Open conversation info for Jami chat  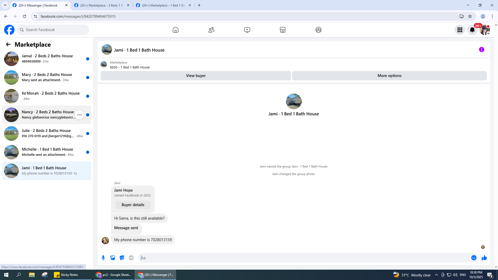tap(482, 50)
